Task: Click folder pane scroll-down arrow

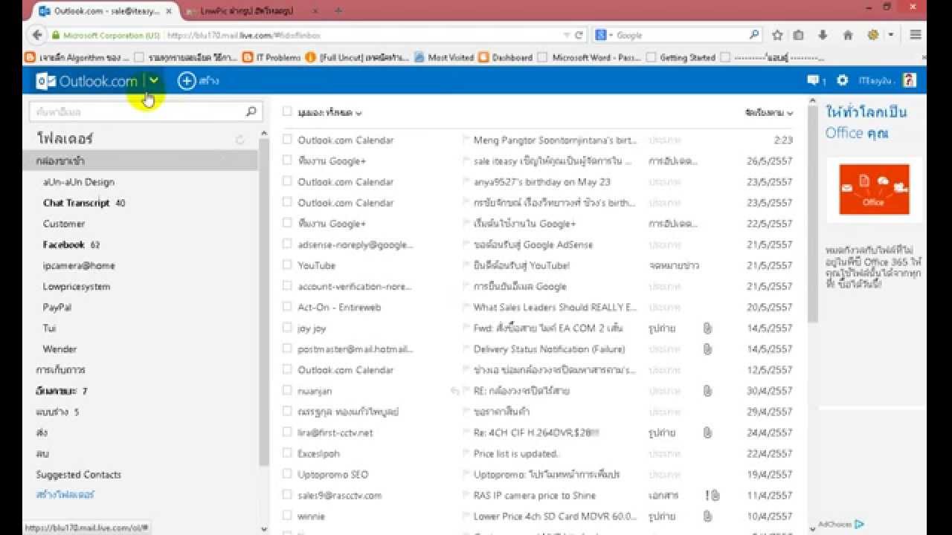Action: [x=264, y=528]
